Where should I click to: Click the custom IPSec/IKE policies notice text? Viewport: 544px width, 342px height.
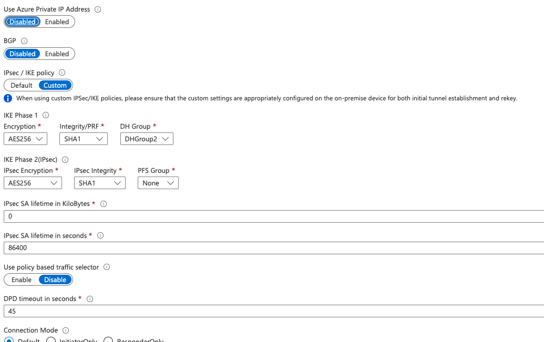tap(267, 98)
